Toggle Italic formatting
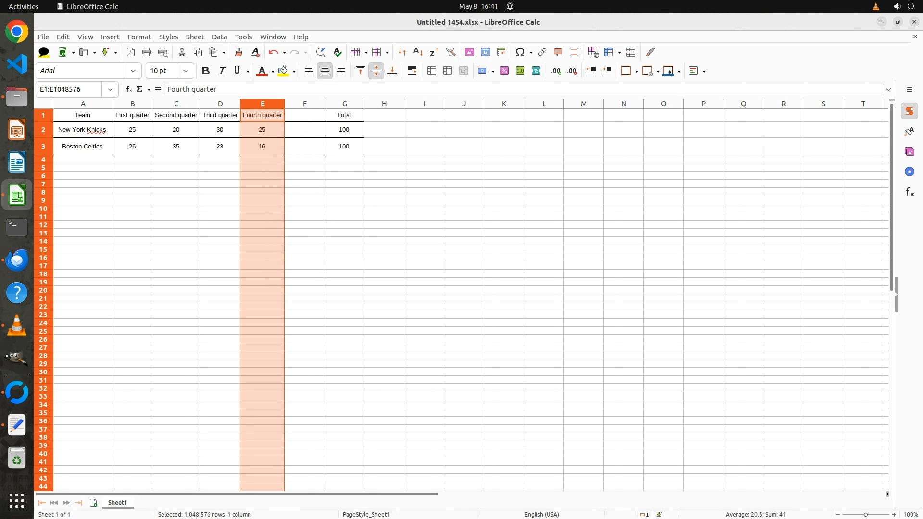Viewport: 923px width, 519px height. point(222,71)
